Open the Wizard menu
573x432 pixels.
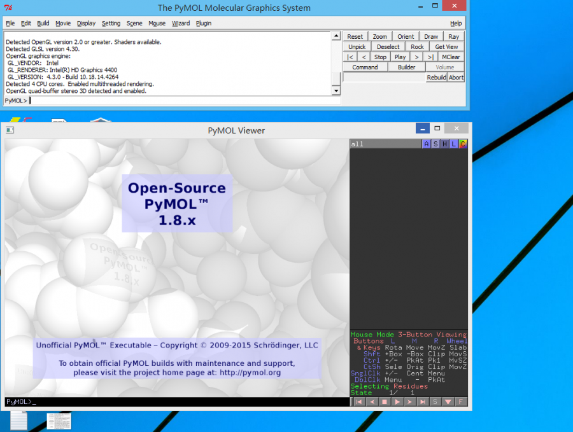(x=181, y=23)
